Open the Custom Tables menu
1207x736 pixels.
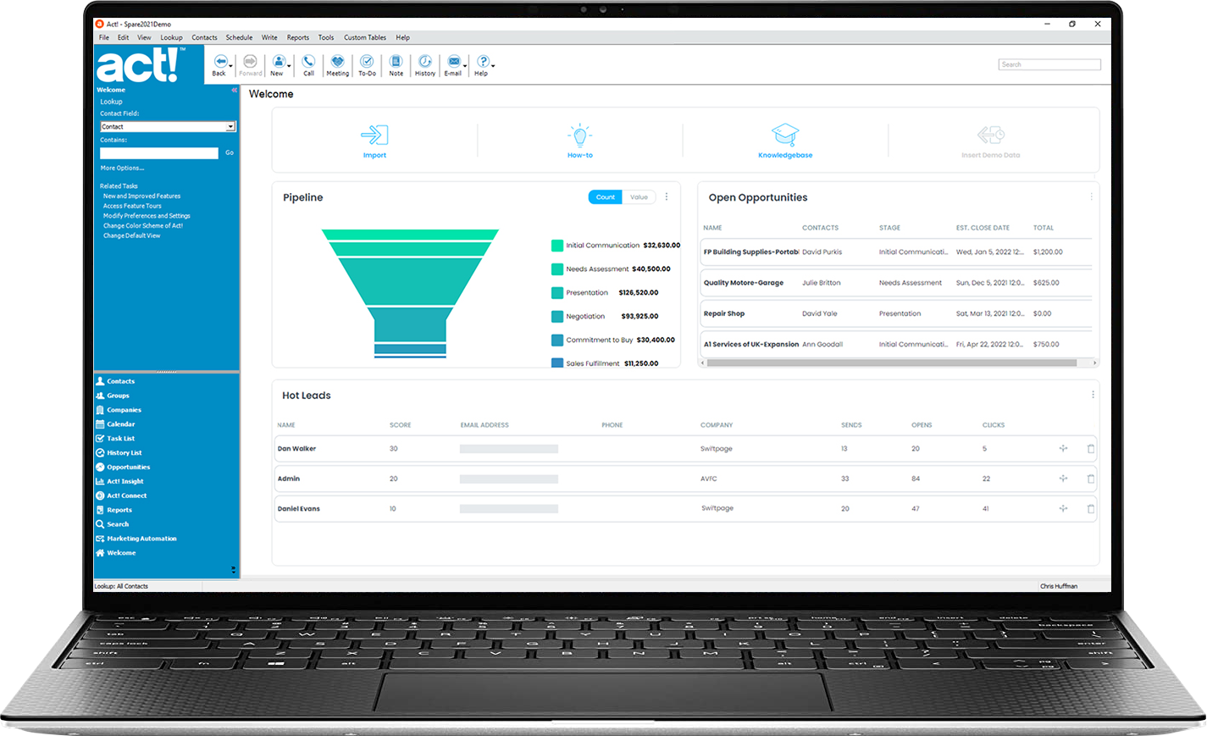[x=365, y=37]
